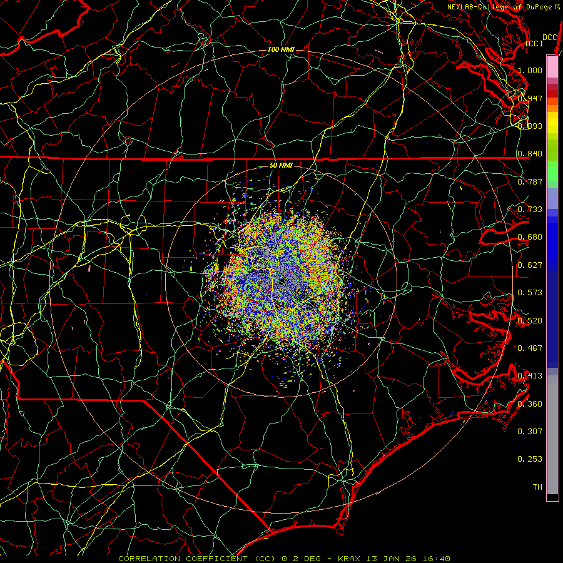Image resolution: width=563 pixels, height=563 pixels.
Task: Click the 0.253 color scale value
Action: tap(530, 459)
